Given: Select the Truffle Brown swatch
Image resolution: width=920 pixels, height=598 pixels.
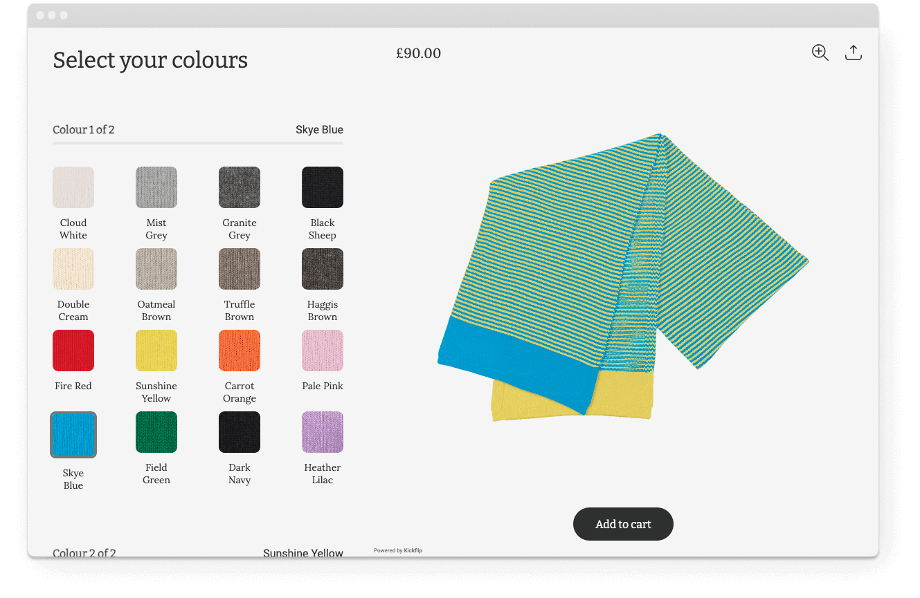Looking at the screenshot, I should click(240, 269).
